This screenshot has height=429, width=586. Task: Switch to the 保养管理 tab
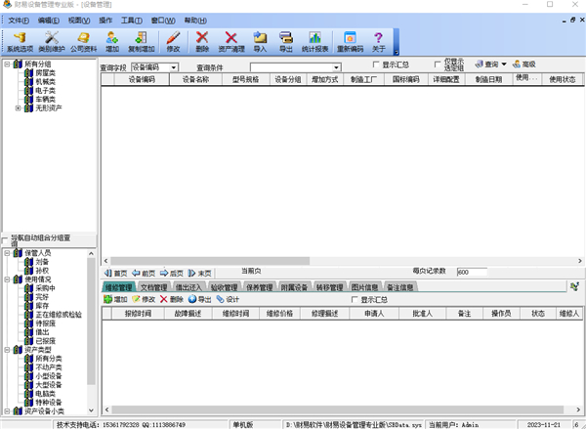pyautogui.click(x=259, y=287)
